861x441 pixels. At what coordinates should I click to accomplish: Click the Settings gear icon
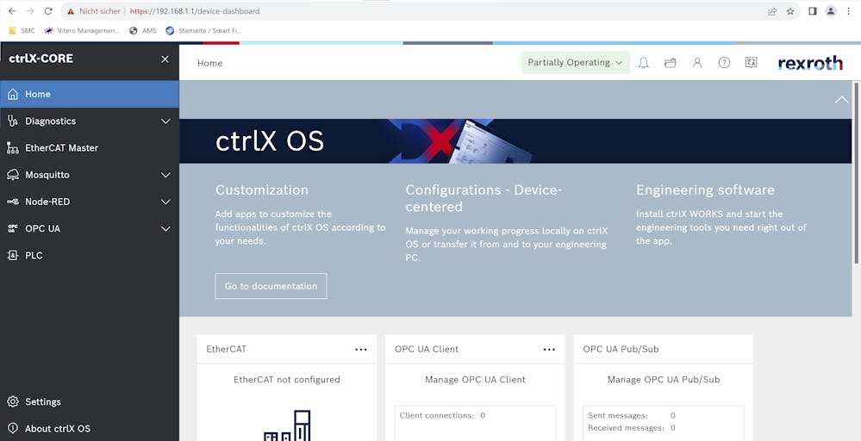click(13, 402)
